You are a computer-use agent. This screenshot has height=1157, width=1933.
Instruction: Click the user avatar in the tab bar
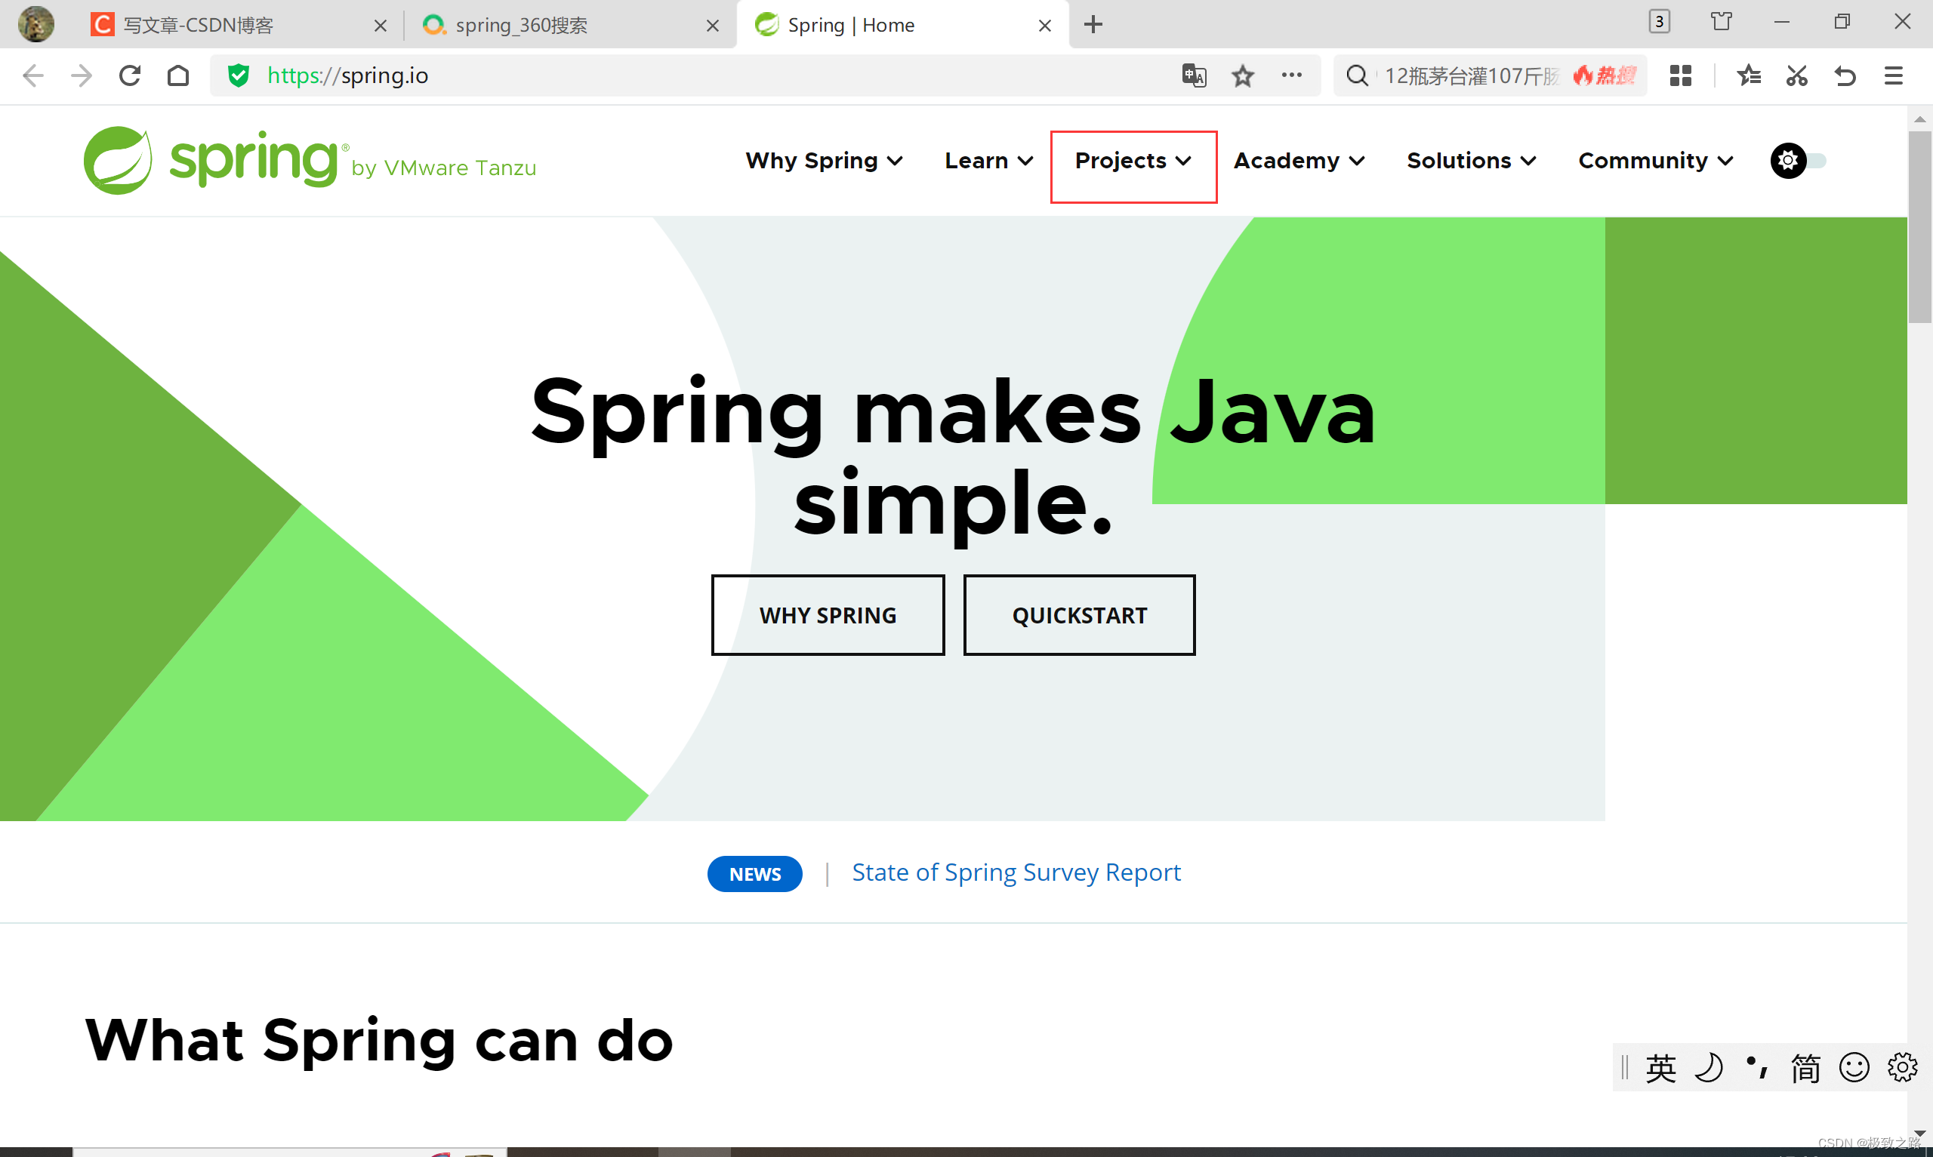pyautogui.click(x=36, y=24)
